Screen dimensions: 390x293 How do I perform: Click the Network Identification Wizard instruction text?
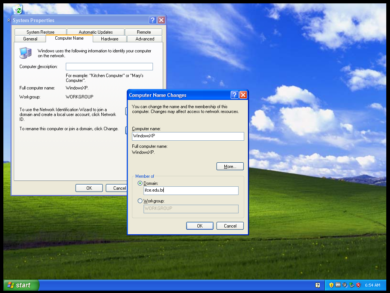(68, 115)
